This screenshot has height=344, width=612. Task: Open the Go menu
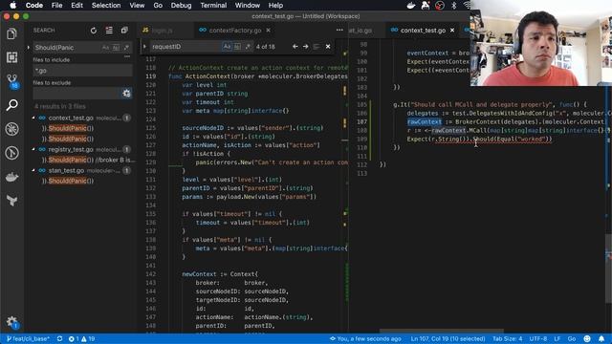point(158,6)
